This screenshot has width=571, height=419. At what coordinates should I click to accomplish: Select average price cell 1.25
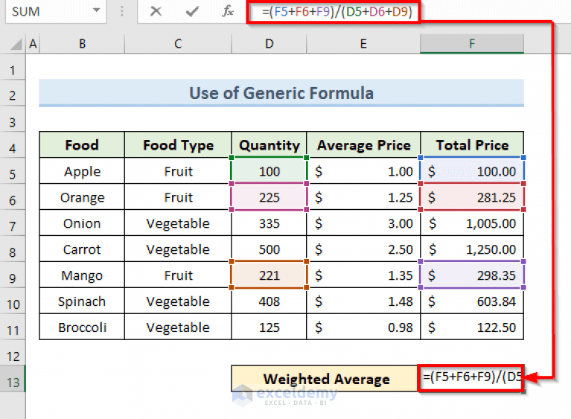click(x=363, y=197)
